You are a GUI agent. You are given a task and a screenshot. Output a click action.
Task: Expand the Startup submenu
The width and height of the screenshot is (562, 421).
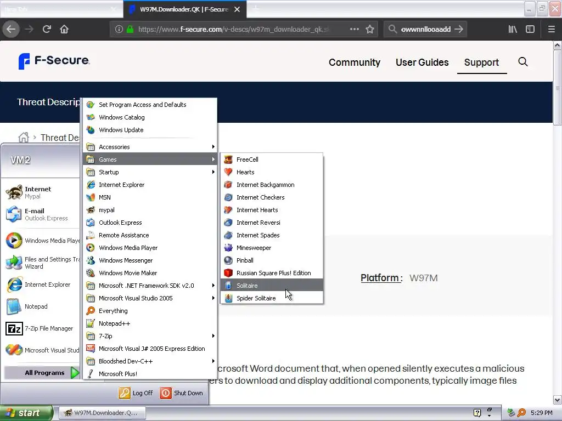tap(150, 172)
